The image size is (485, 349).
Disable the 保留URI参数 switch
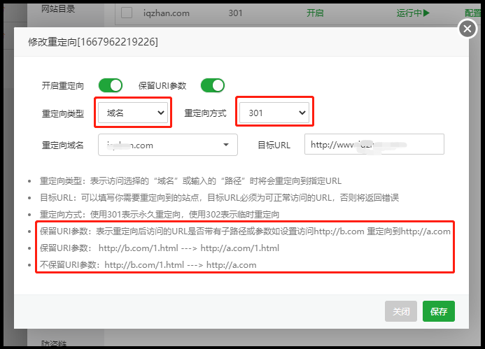click(212, 85)
